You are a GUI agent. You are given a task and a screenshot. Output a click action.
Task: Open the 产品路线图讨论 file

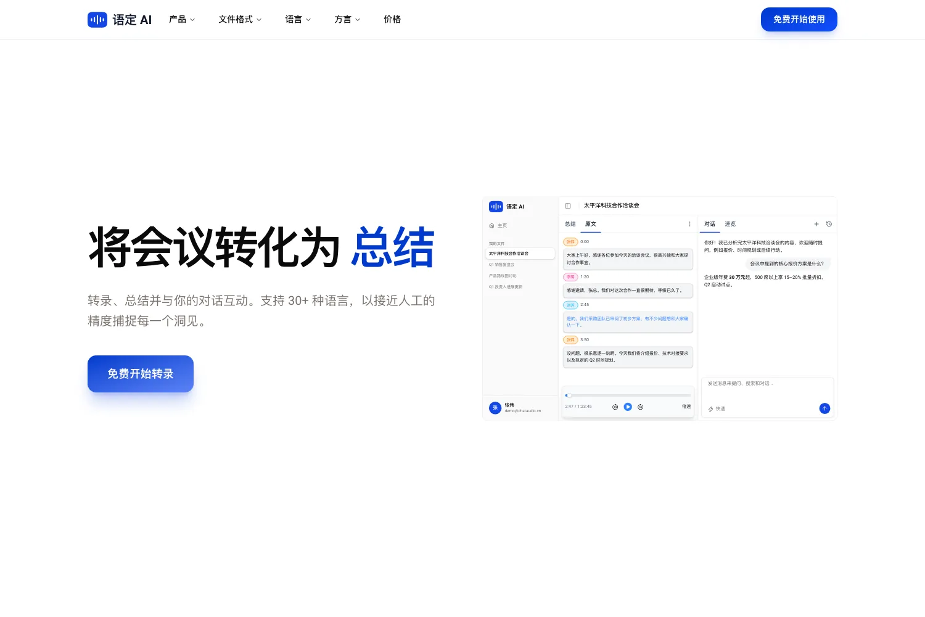coord(503,276)
